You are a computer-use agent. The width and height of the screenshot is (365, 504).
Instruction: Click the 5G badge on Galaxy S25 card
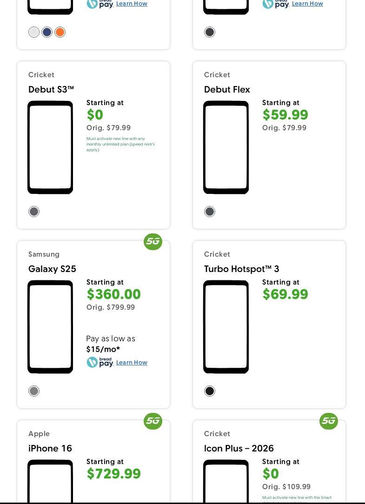[x=153, y=242]
